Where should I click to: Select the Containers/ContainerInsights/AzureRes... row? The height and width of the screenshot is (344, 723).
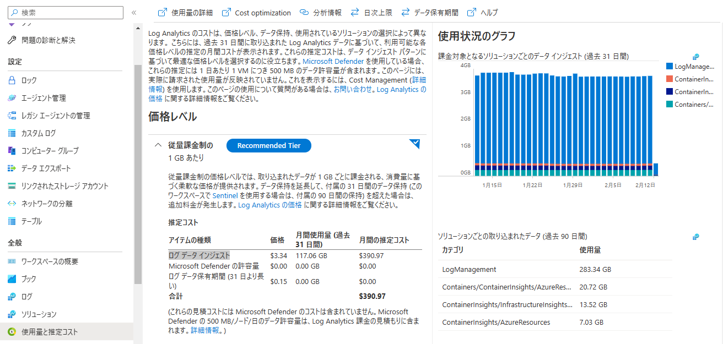pos(555,287)
